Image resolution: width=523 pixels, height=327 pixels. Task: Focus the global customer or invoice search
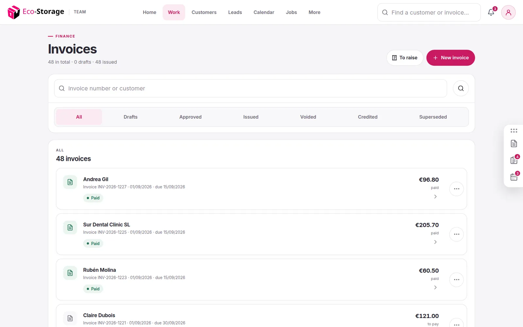pos(429,12)
